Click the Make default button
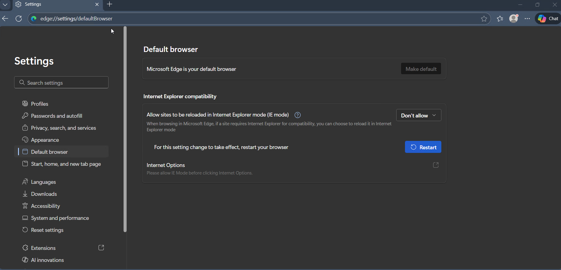Image resolution: width=561 pixels, height=270 pixels. tap(421, 69)
